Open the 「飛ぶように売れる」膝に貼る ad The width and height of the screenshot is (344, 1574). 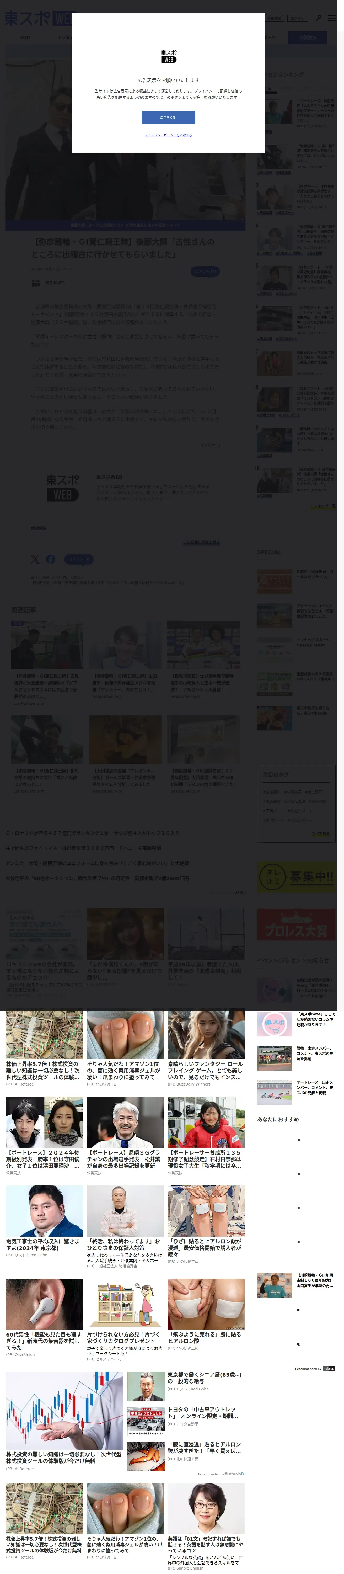(x=206, y=1314)
